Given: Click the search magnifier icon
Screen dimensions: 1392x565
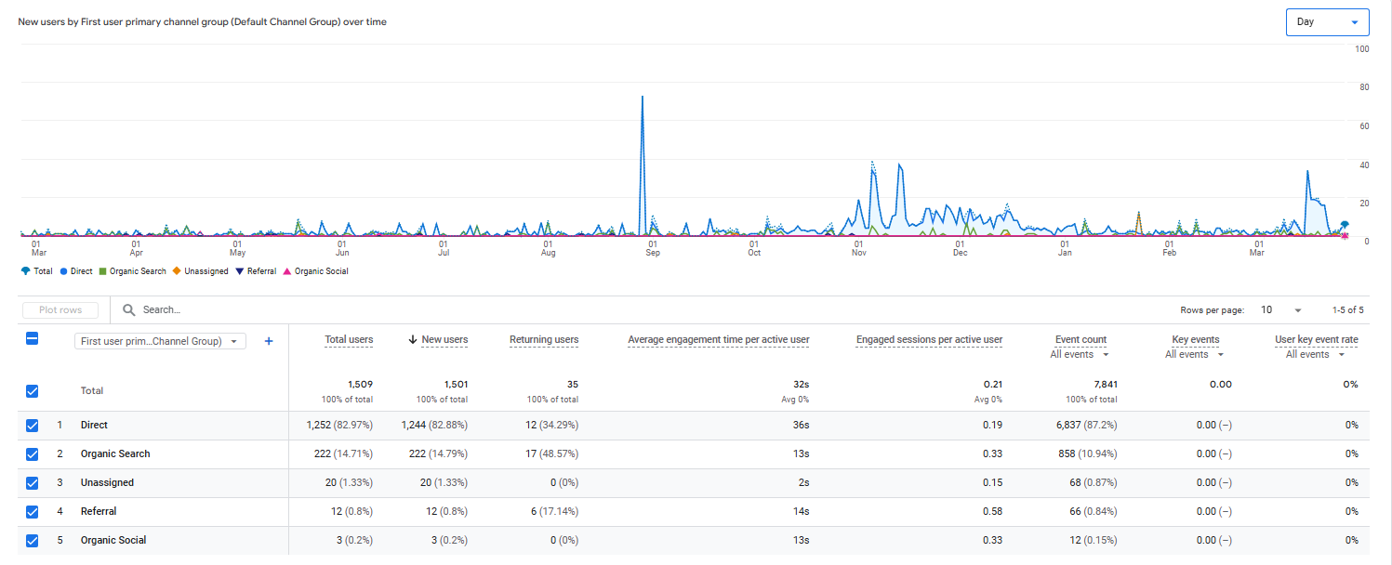Looking at the screenshot, I should pos(129,309).
